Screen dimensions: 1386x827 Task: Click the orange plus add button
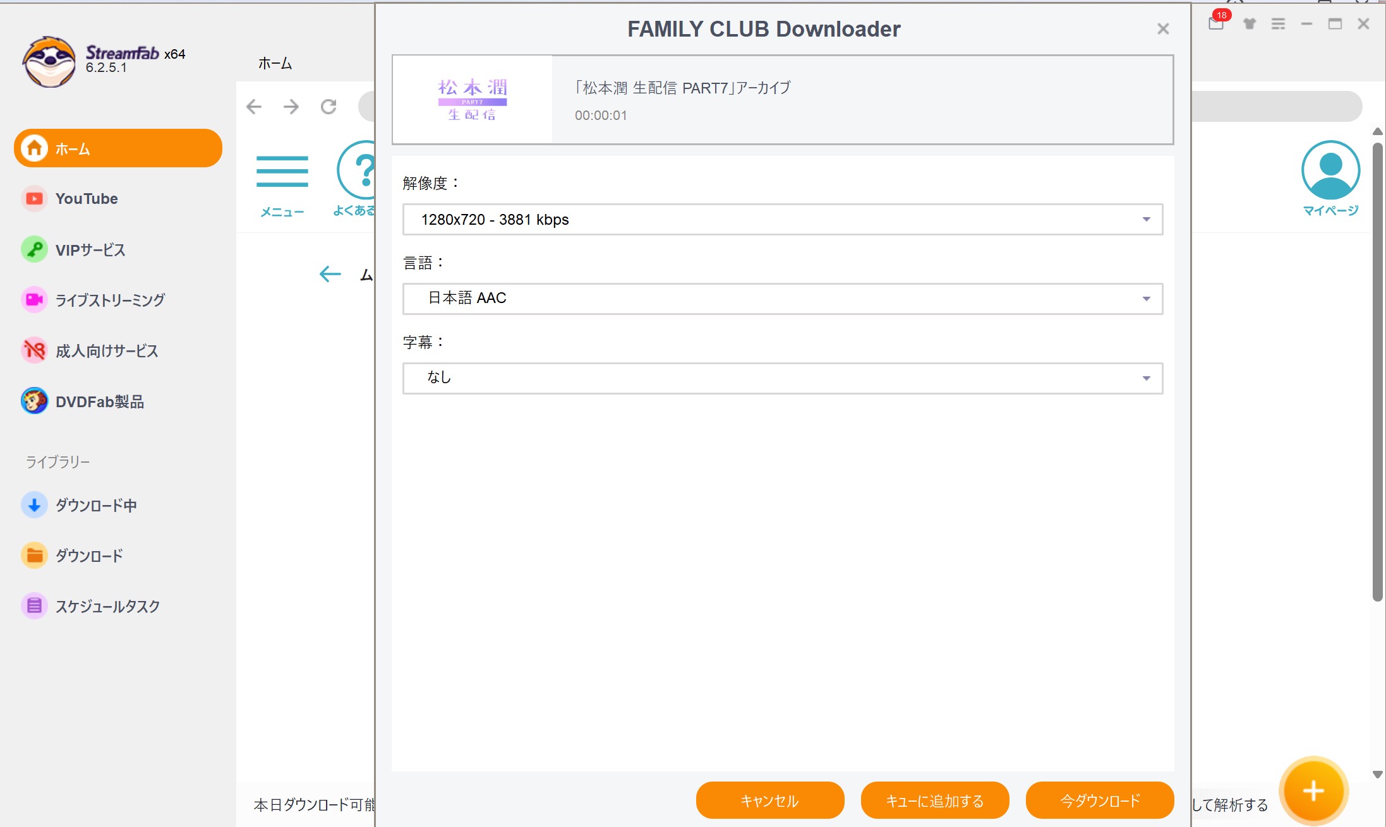tap(1313, 790)
